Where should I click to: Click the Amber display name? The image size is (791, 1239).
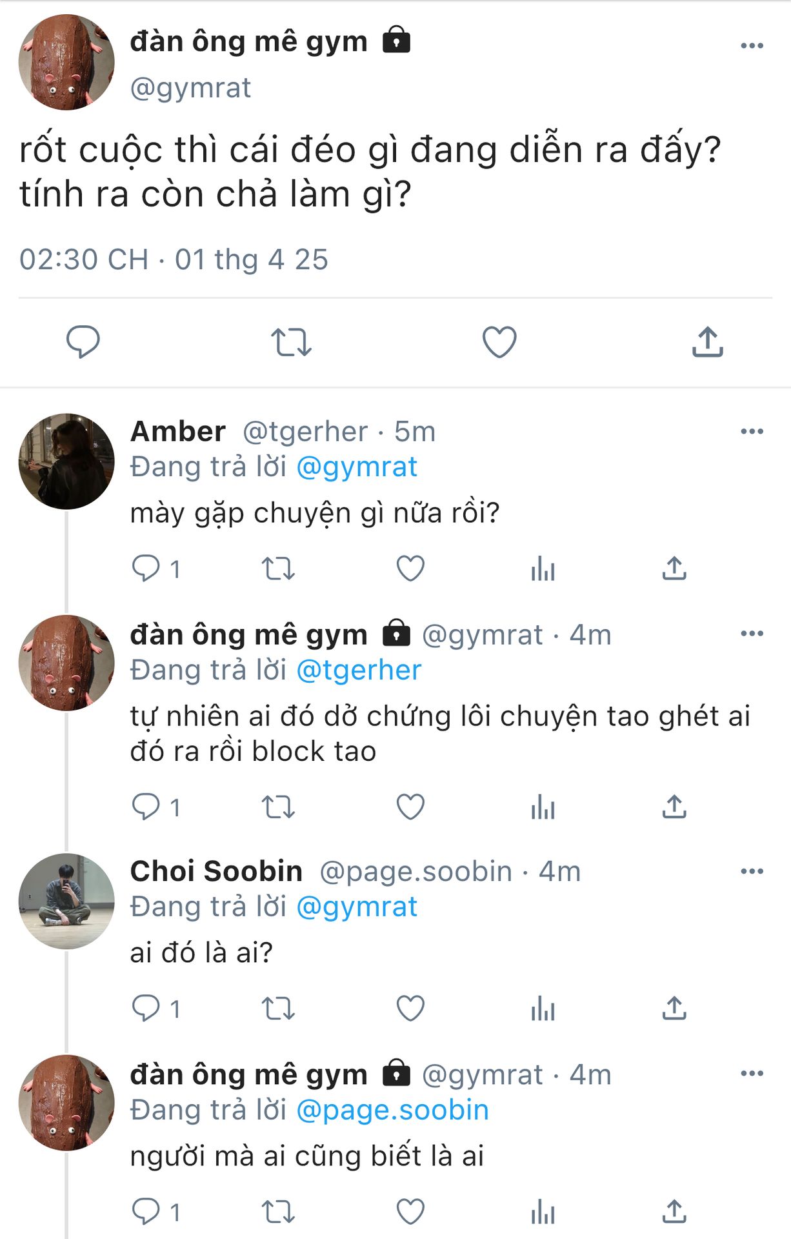pyautogui.click(x=178, y=432)
